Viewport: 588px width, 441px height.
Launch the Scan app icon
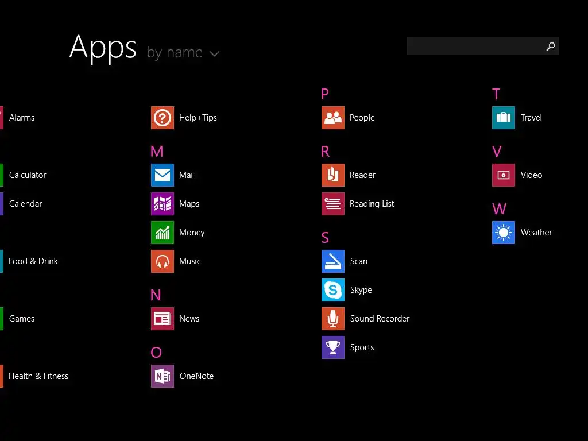pyautogui.click(x=333, y=261)
